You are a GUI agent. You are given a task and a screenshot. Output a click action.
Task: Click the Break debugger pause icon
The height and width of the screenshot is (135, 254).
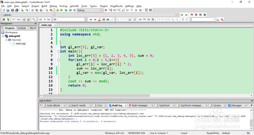click(136, 10)
